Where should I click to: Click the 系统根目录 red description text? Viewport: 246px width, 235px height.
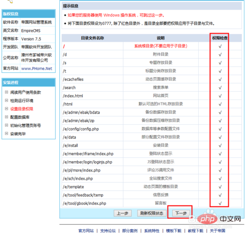[x=161, y=46]
